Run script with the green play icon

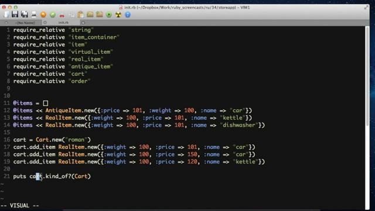click(109, 15)
